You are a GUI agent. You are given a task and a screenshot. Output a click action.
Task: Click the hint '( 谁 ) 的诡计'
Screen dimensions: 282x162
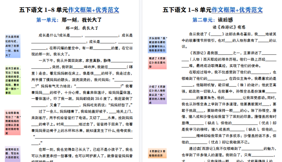pyautogui.click(x=249, y=85)
